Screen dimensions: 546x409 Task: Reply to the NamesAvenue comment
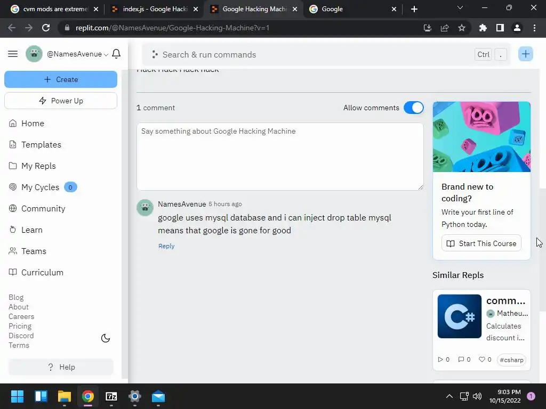[166, 246]
